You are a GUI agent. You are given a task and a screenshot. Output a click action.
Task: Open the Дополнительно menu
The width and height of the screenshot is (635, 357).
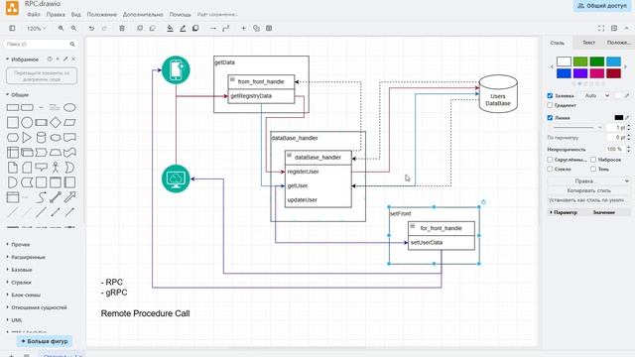(143, 15)
